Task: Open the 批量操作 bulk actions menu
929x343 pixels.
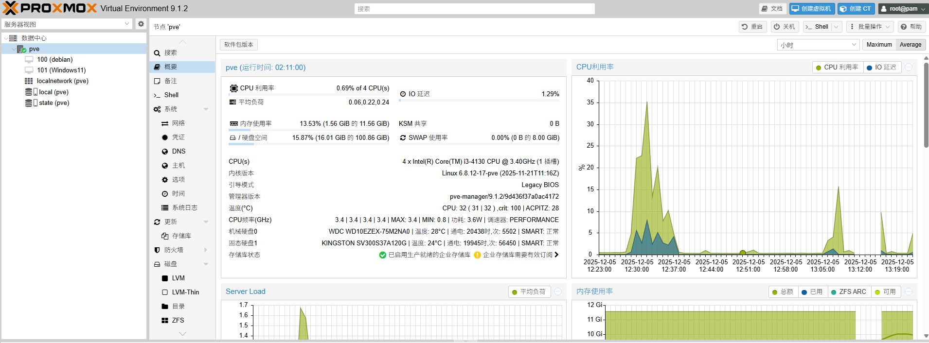Action: click(870, 27)
